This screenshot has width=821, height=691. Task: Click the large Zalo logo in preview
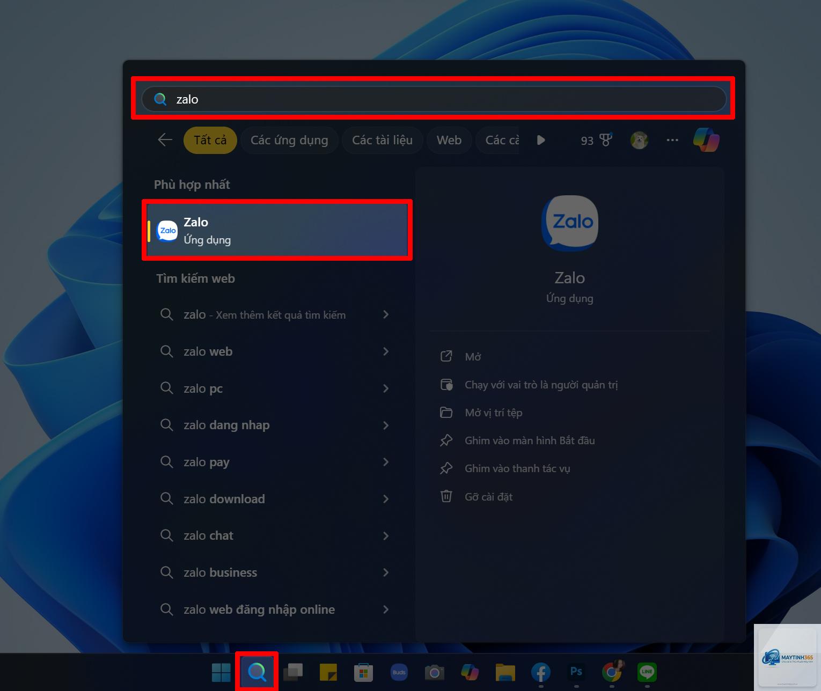click(x=570, y=223)
